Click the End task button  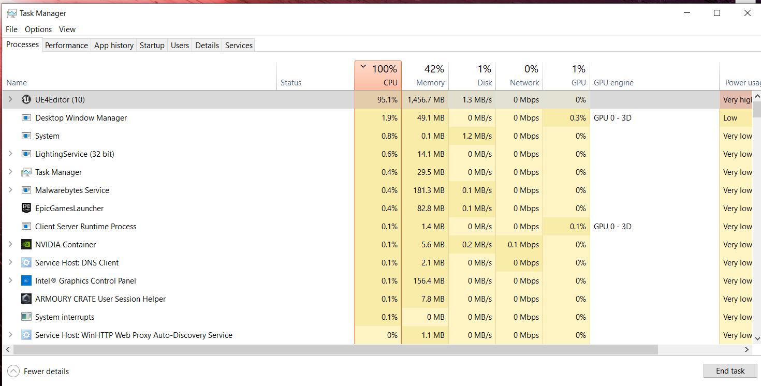click(730, 370)
